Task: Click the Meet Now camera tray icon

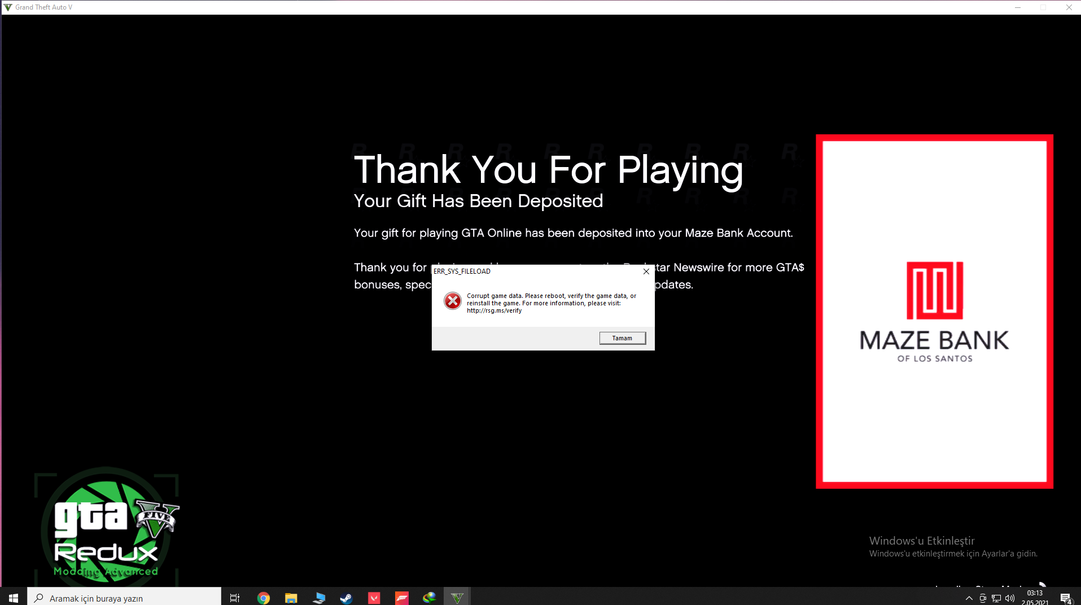Action: (983, 598)
